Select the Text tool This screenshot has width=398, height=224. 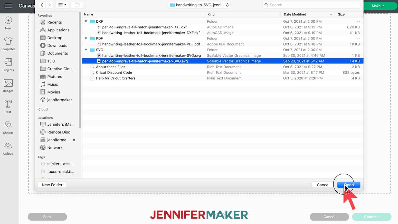(8, 107)
